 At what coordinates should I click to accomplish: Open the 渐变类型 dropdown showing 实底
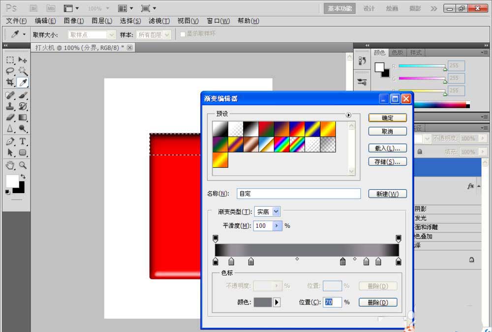[x=267, y=211]
